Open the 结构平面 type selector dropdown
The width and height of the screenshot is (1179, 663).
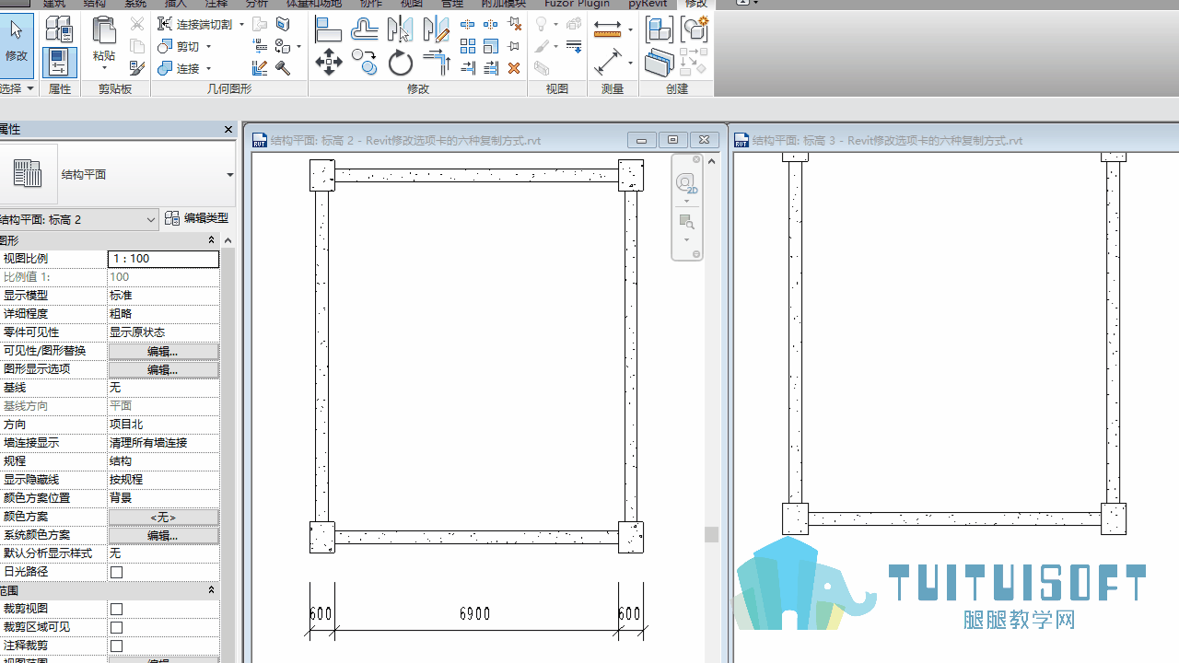coord(229,175)
